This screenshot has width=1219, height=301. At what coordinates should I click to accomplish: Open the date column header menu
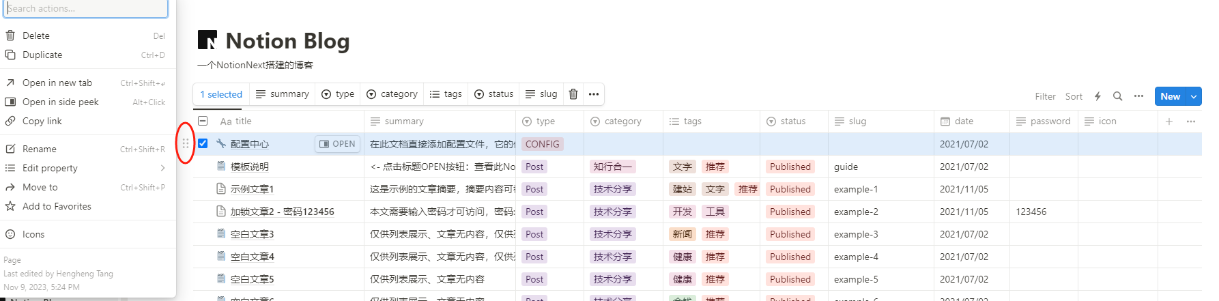[972, 121]
